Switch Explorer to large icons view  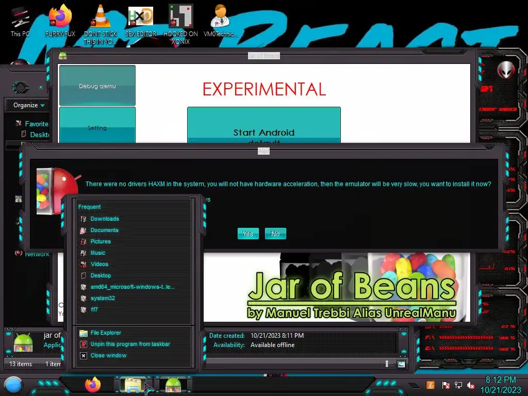click(401, 364)
